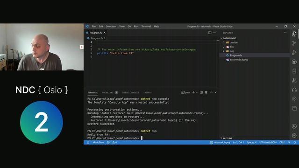The width and height of the screenshot is (299, 168).
Task: Open the editor More Actions ellipsis
Action: pos(215,33)
